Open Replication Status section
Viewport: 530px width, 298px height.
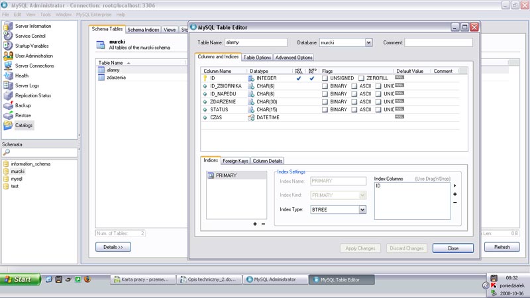click(32, 95)
